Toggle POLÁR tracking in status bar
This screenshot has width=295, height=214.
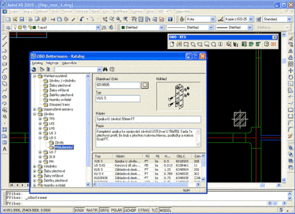click(x=116, y=210)
